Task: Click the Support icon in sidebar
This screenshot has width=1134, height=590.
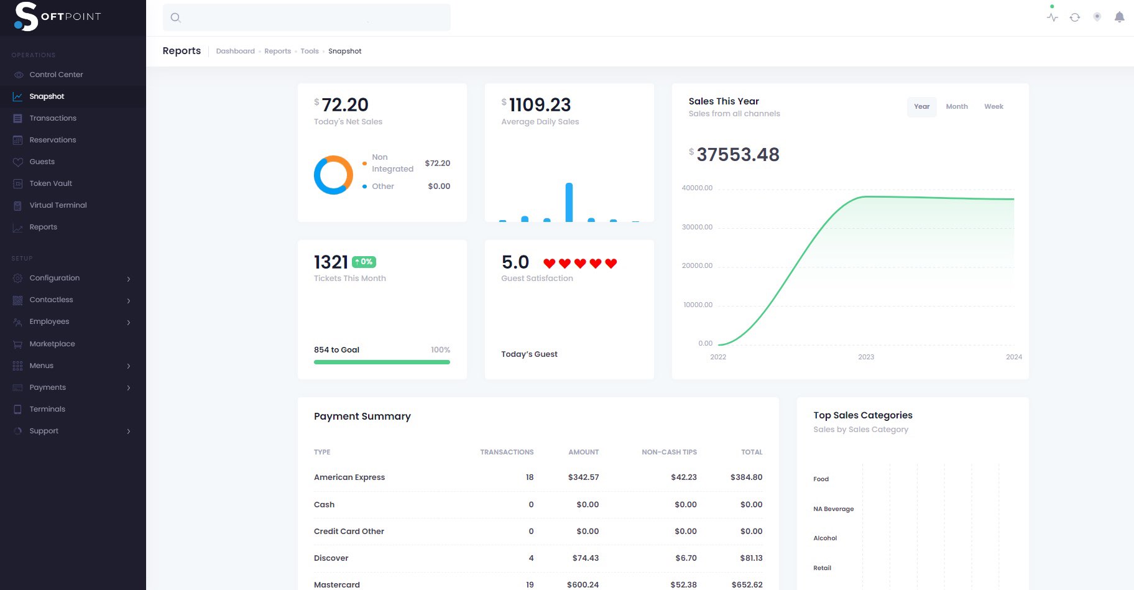Action: coord(18,431)
